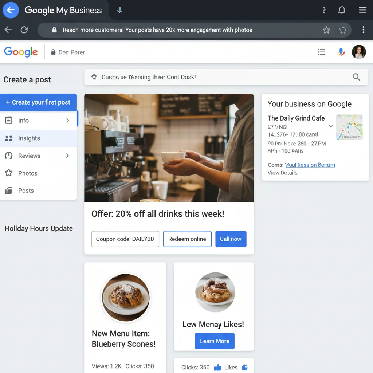Image resolution: width=373 pixels, height=373 pixels.
Task: Click Clicks: 350 under Blueberry Scones
Action: tap(140, 366)
